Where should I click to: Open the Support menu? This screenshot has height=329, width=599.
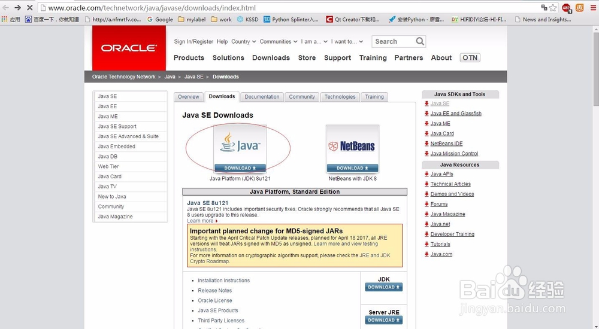tap(337, 57)
